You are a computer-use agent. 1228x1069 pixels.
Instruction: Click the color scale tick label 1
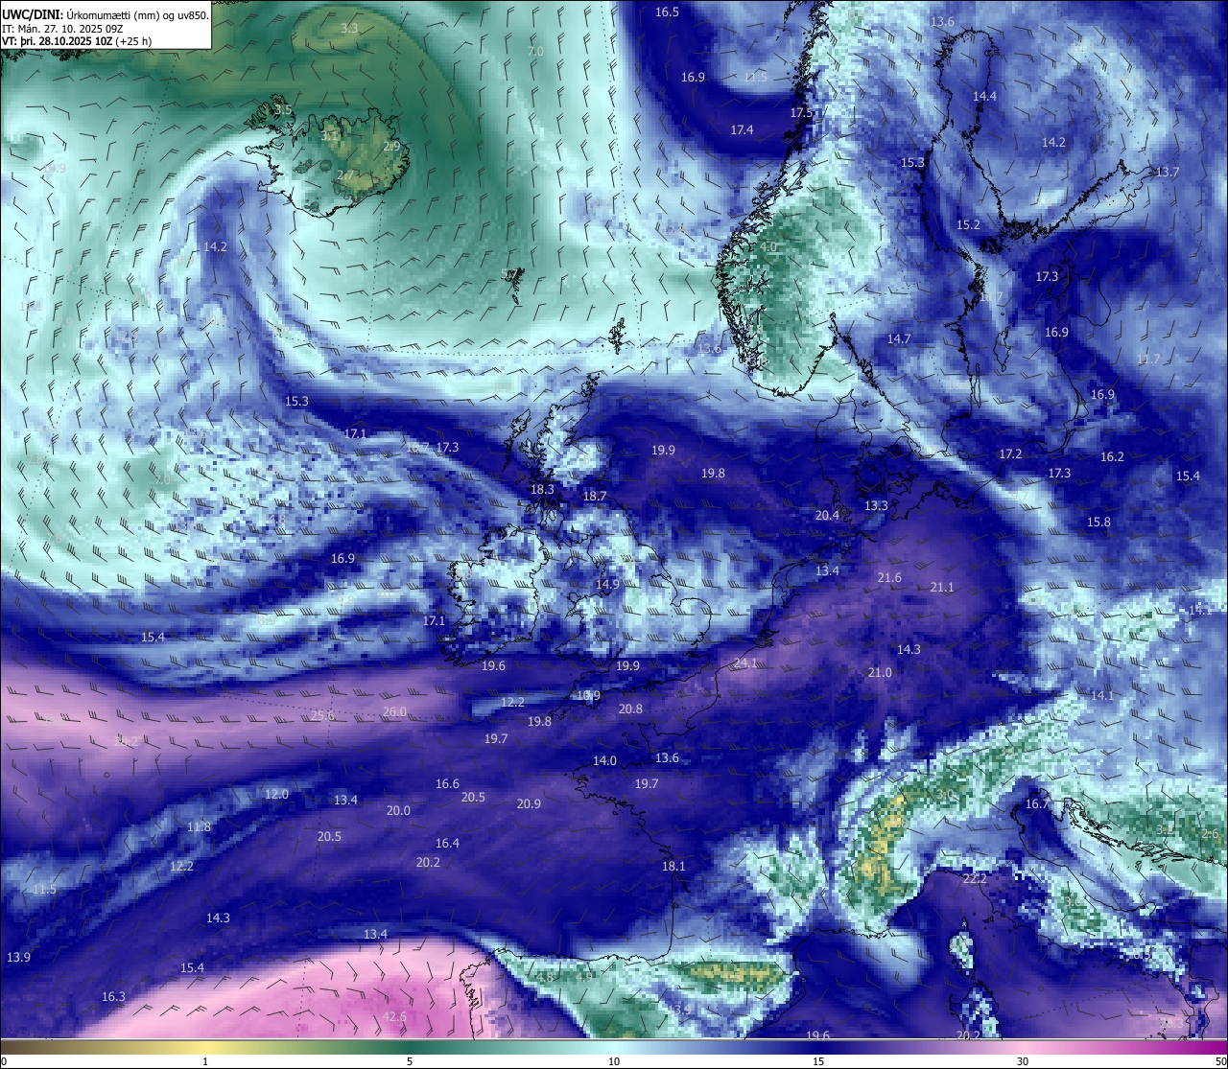pos(205,1061)
